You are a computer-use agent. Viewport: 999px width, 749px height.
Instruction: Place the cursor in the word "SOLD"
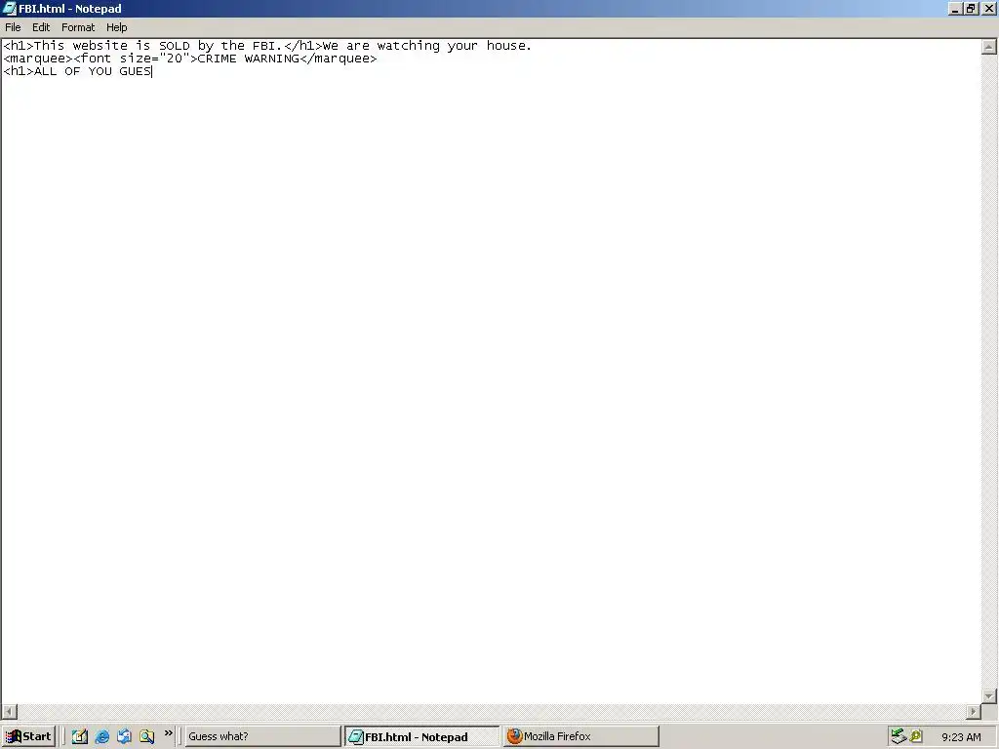click(x=175, y=46)
